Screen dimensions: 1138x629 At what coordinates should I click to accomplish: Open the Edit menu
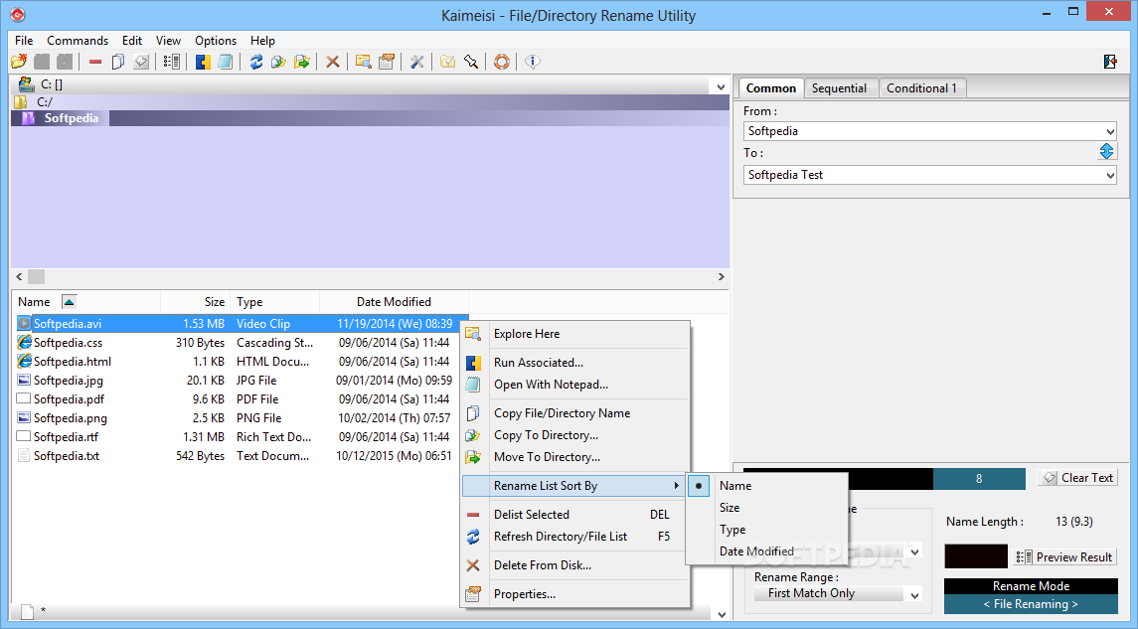click(x=132, y=41)
